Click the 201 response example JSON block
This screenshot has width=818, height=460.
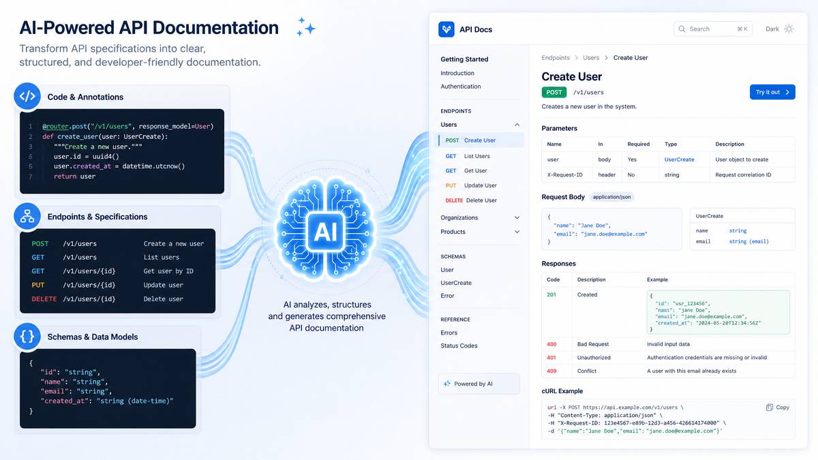click(718, 312)
